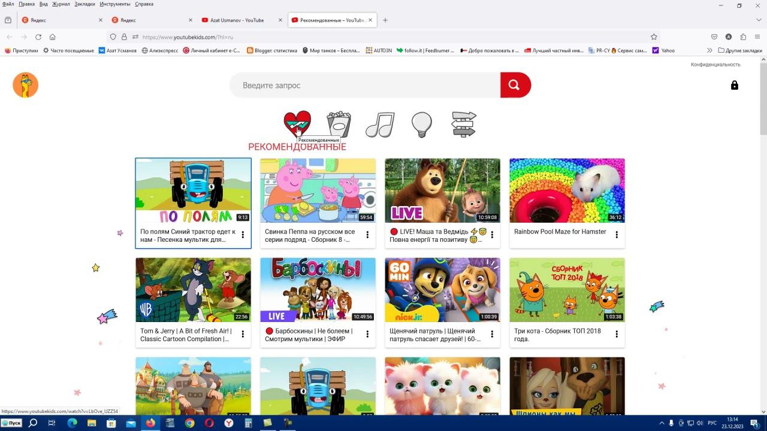Open the Firefox account icon

[x=729, y=37]
